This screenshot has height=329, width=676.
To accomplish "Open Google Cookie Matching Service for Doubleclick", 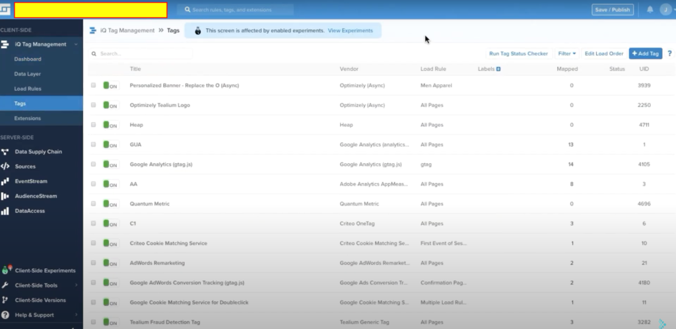I will point(189,303).
